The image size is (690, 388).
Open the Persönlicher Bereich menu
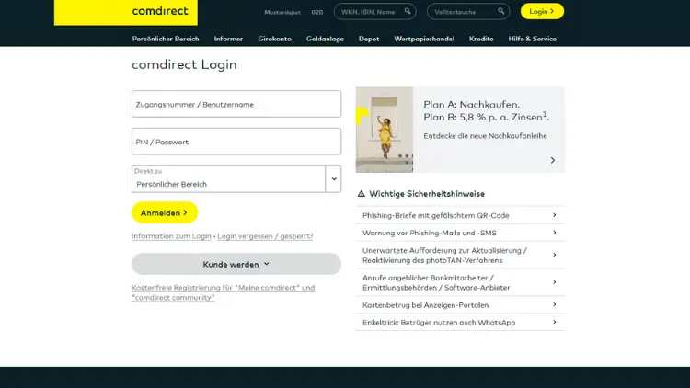point(166,39)
